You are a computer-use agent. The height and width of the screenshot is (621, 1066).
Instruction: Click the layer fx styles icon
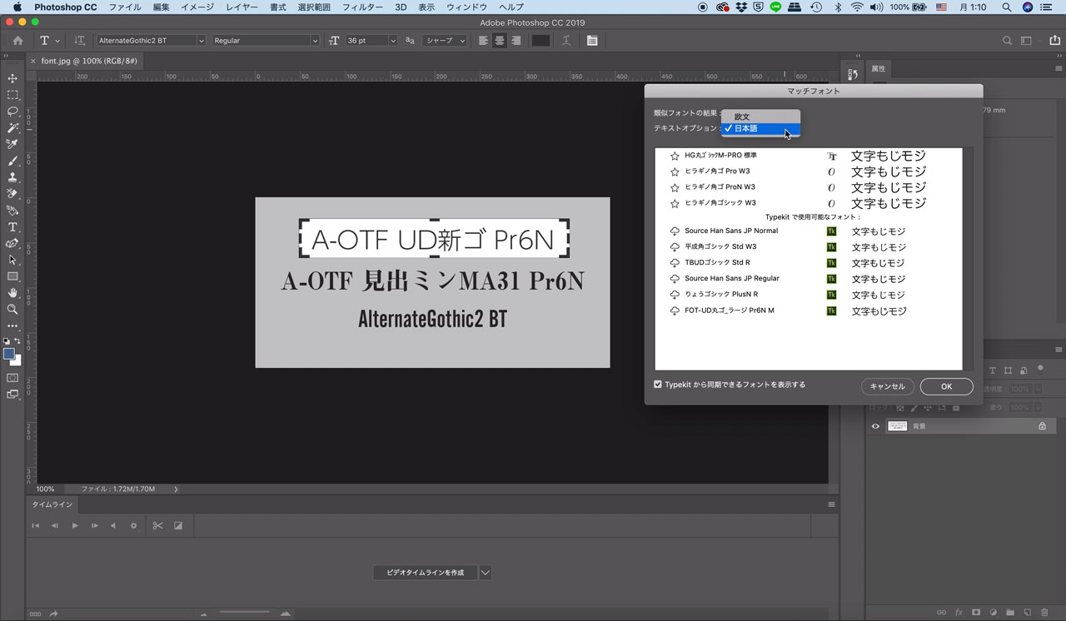point(959,613)
